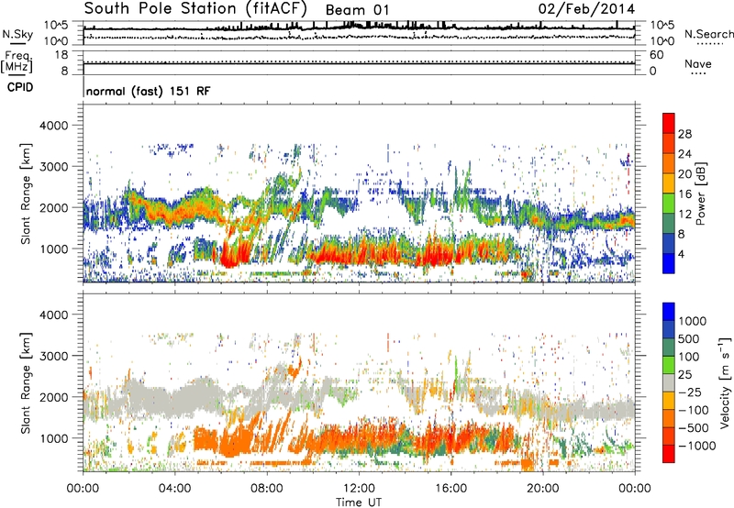This screenshot has height=508, width=734.
Task: Click the 08:00 time axis label
Action: [x=267, y=488]
